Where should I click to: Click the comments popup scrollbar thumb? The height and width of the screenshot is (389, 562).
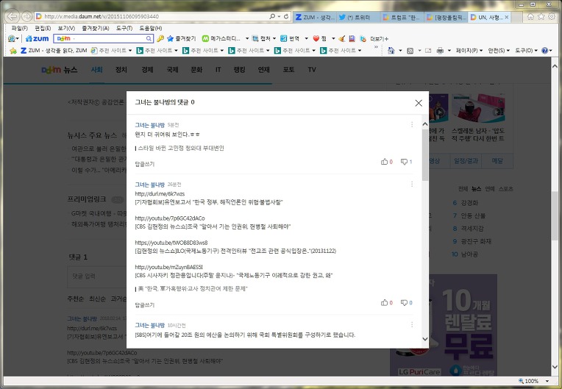tap(425, 154)
